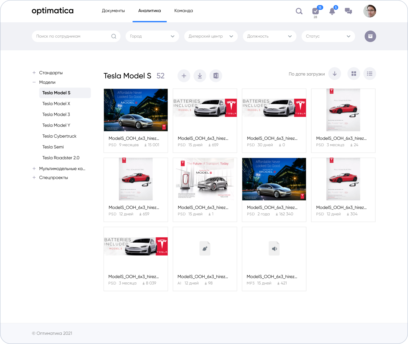The image size is (408, 344).
Task: Click file name of card with 15 001 downloads
Action: pos(134,138)
